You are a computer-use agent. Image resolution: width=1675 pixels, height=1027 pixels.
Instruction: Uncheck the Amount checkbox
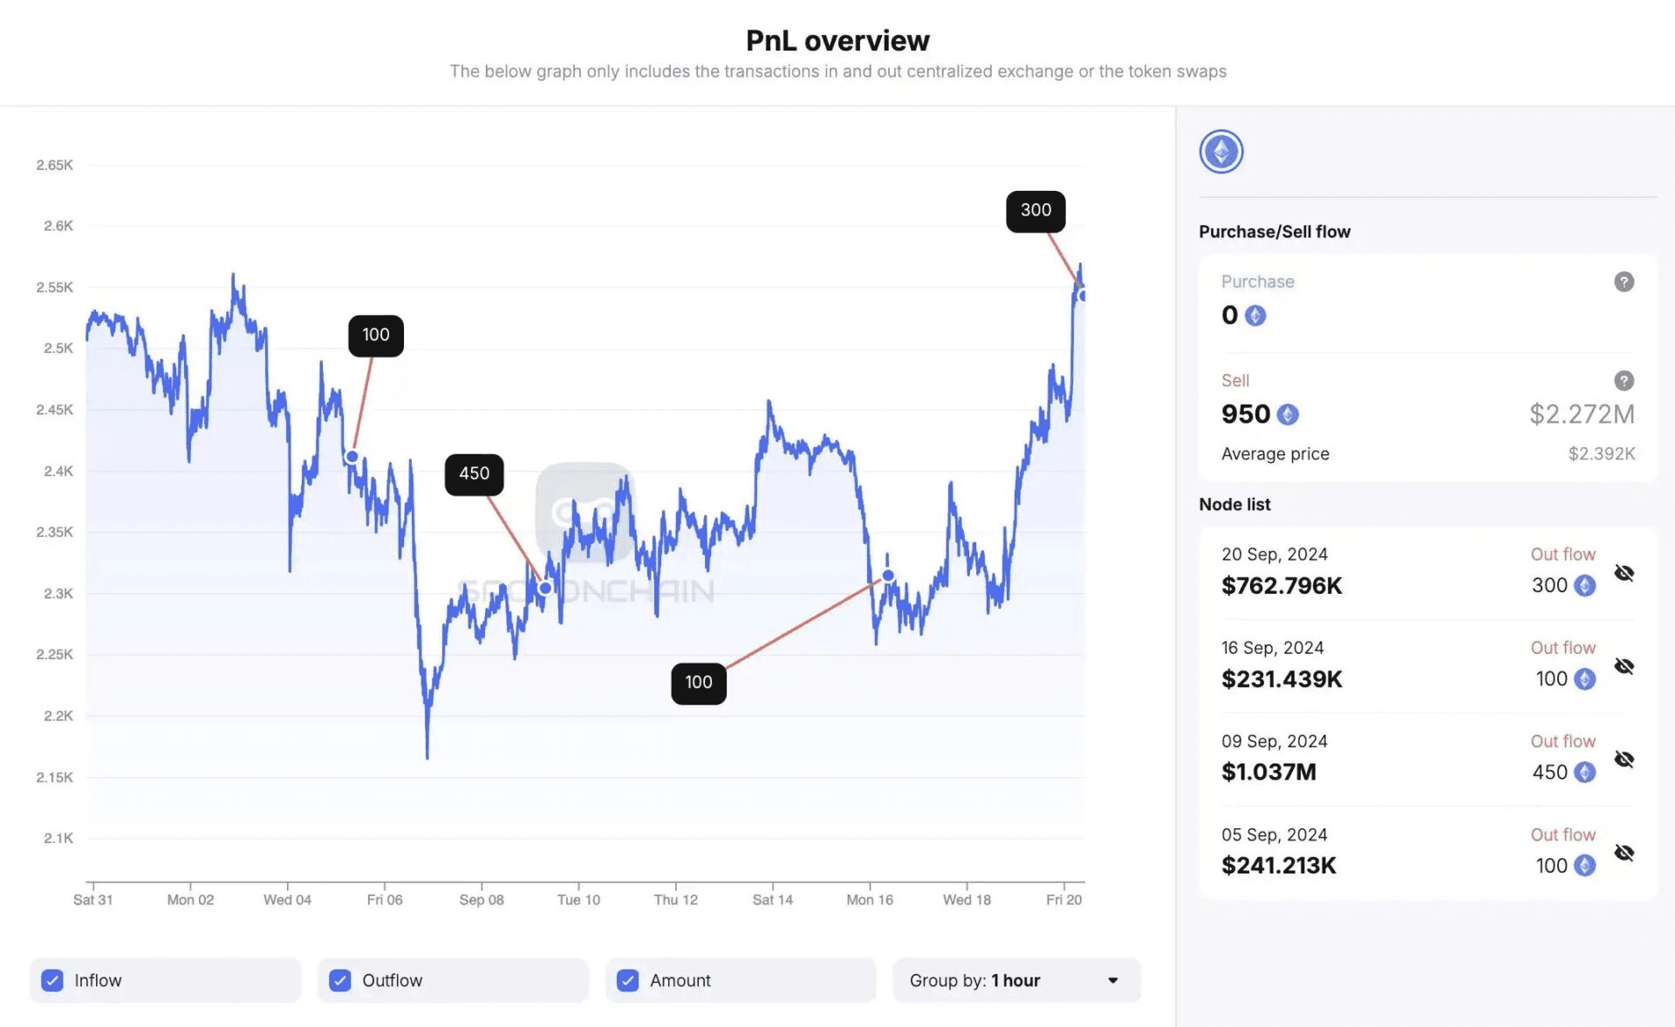point(627,981)
